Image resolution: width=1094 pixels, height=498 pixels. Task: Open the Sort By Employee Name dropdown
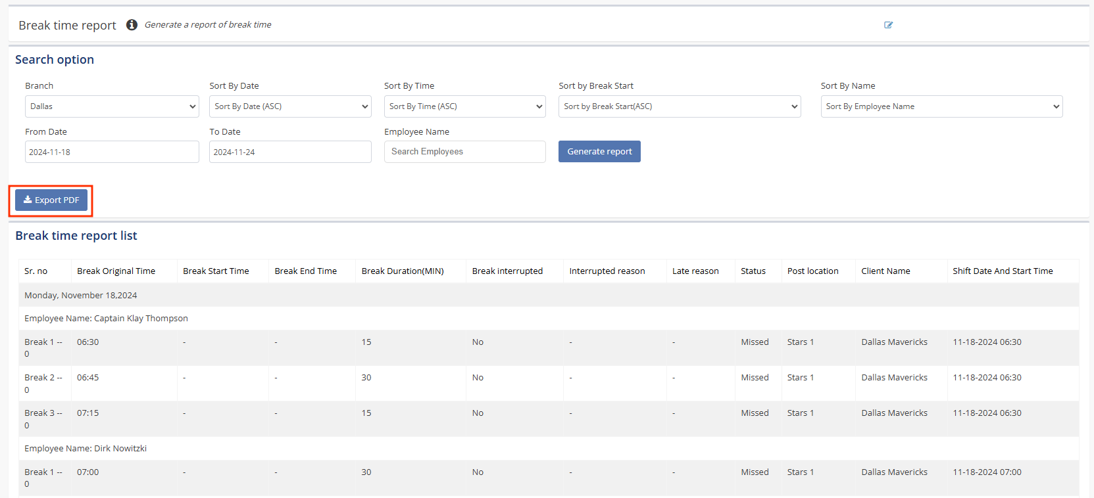click(941, 106)
